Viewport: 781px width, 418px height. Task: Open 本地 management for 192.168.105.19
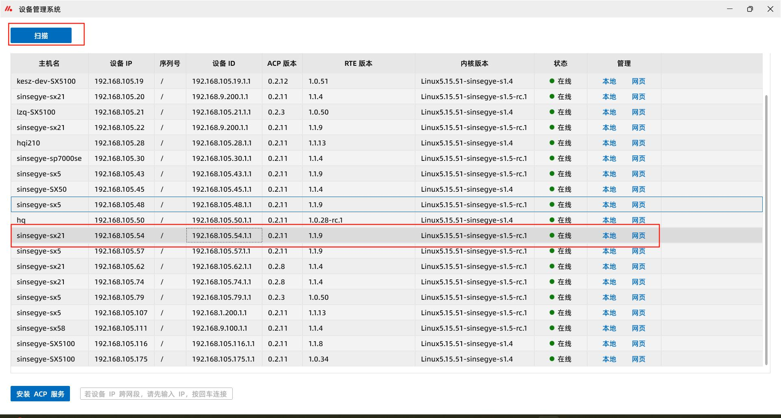tap(609, 81)
